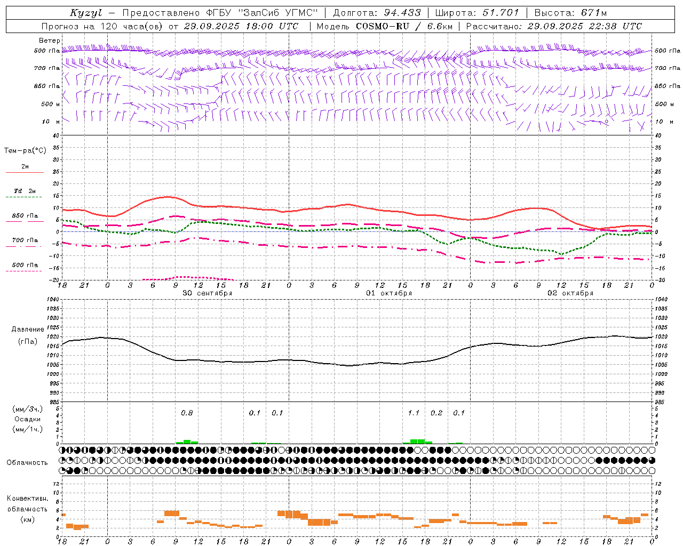Click the model label "Модель COSMO-RU / 6.6км"

[x=384, y=26]
